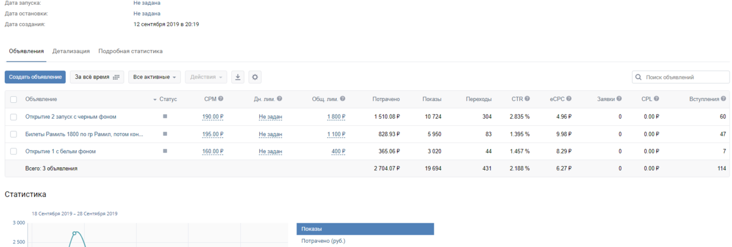
Task: Select checkbox for Билеты Рамиль 1800 ad
Action: tap(14, 134)
